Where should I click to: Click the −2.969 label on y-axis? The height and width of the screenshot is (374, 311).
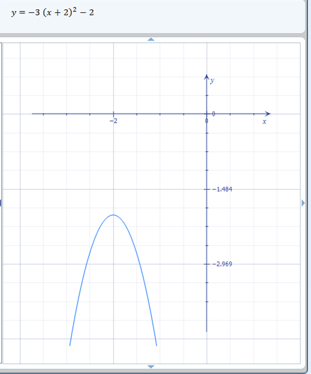[222, 264]
